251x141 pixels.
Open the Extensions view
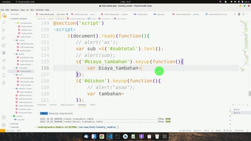point(4,45)
